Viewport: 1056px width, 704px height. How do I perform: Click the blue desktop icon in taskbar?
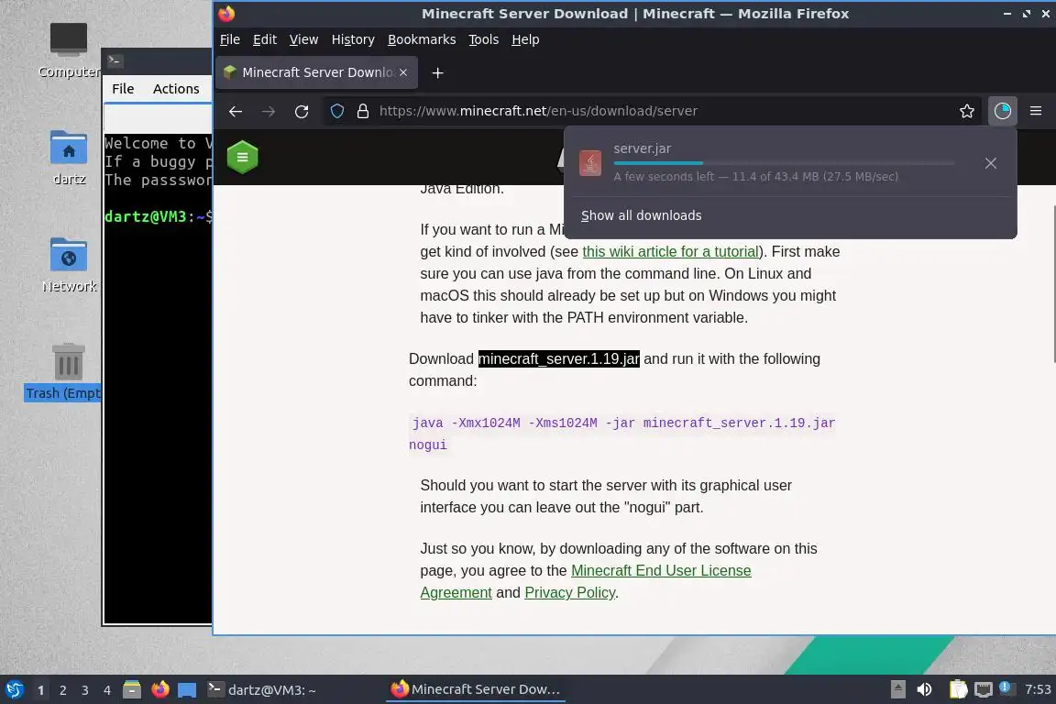187,690
